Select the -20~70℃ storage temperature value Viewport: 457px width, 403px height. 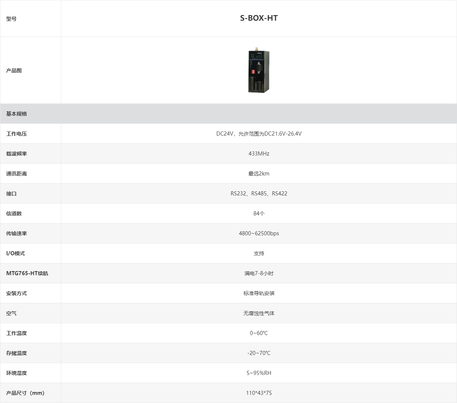[x=259, y=353]
